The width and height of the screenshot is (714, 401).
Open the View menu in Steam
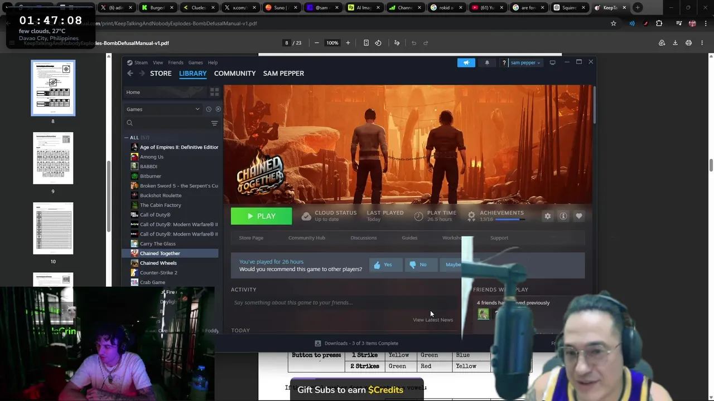tap(158, 62)
